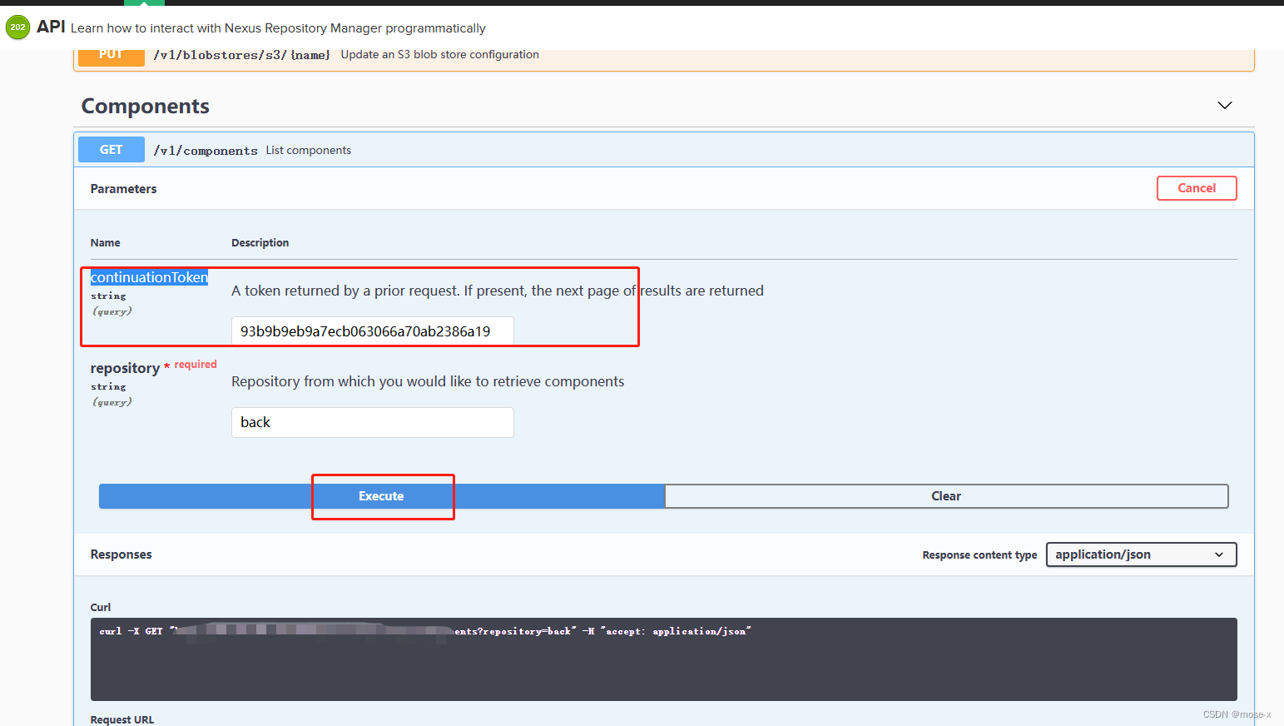The width and height of the screenshot is (1284, 726).
Task: Click the GET method badge for /v1/components
Action: (x=112, y=150)
